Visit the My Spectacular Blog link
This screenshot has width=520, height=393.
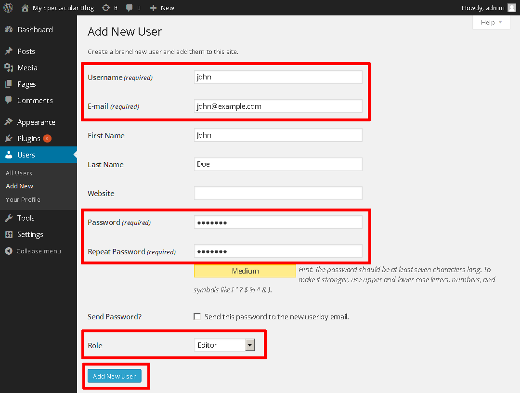pyautogui.click(x=63, y=8)
